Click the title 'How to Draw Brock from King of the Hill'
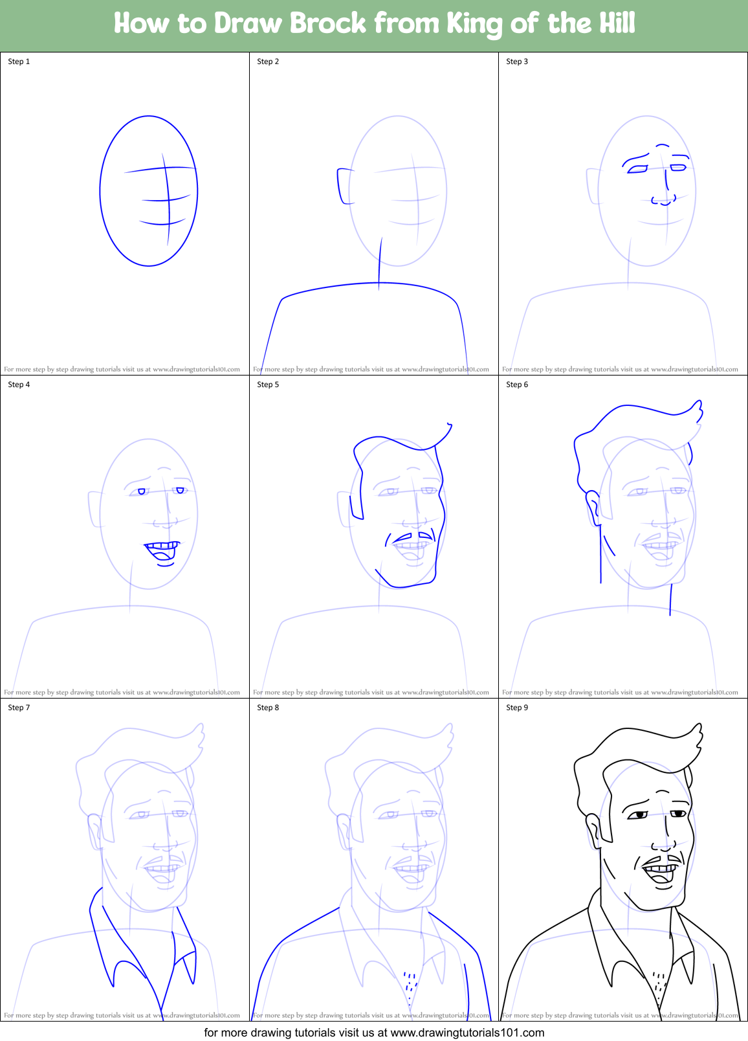This screenshot has width=748, height=1041. point(374,24)
